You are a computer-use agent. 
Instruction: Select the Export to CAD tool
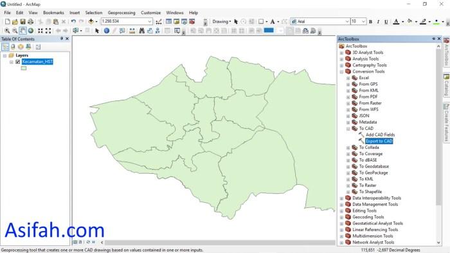pyautogui.click(x=379, y=141)
